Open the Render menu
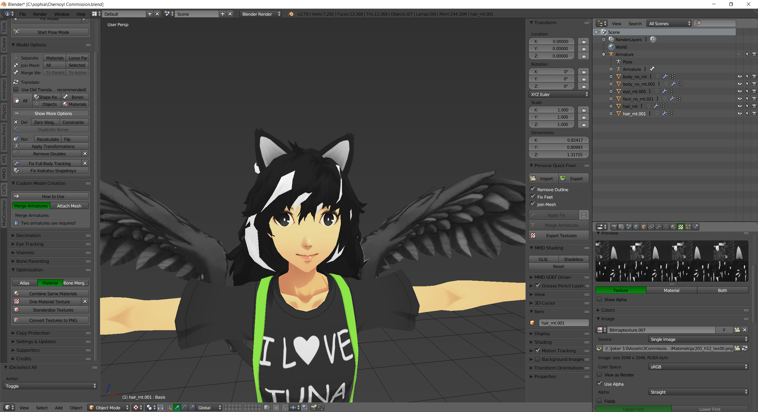The width and height of the screenshot is (758, 412). [40, 14]
